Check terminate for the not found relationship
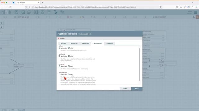199x111 pixels. pyautogui.click(x=59, y=56)
